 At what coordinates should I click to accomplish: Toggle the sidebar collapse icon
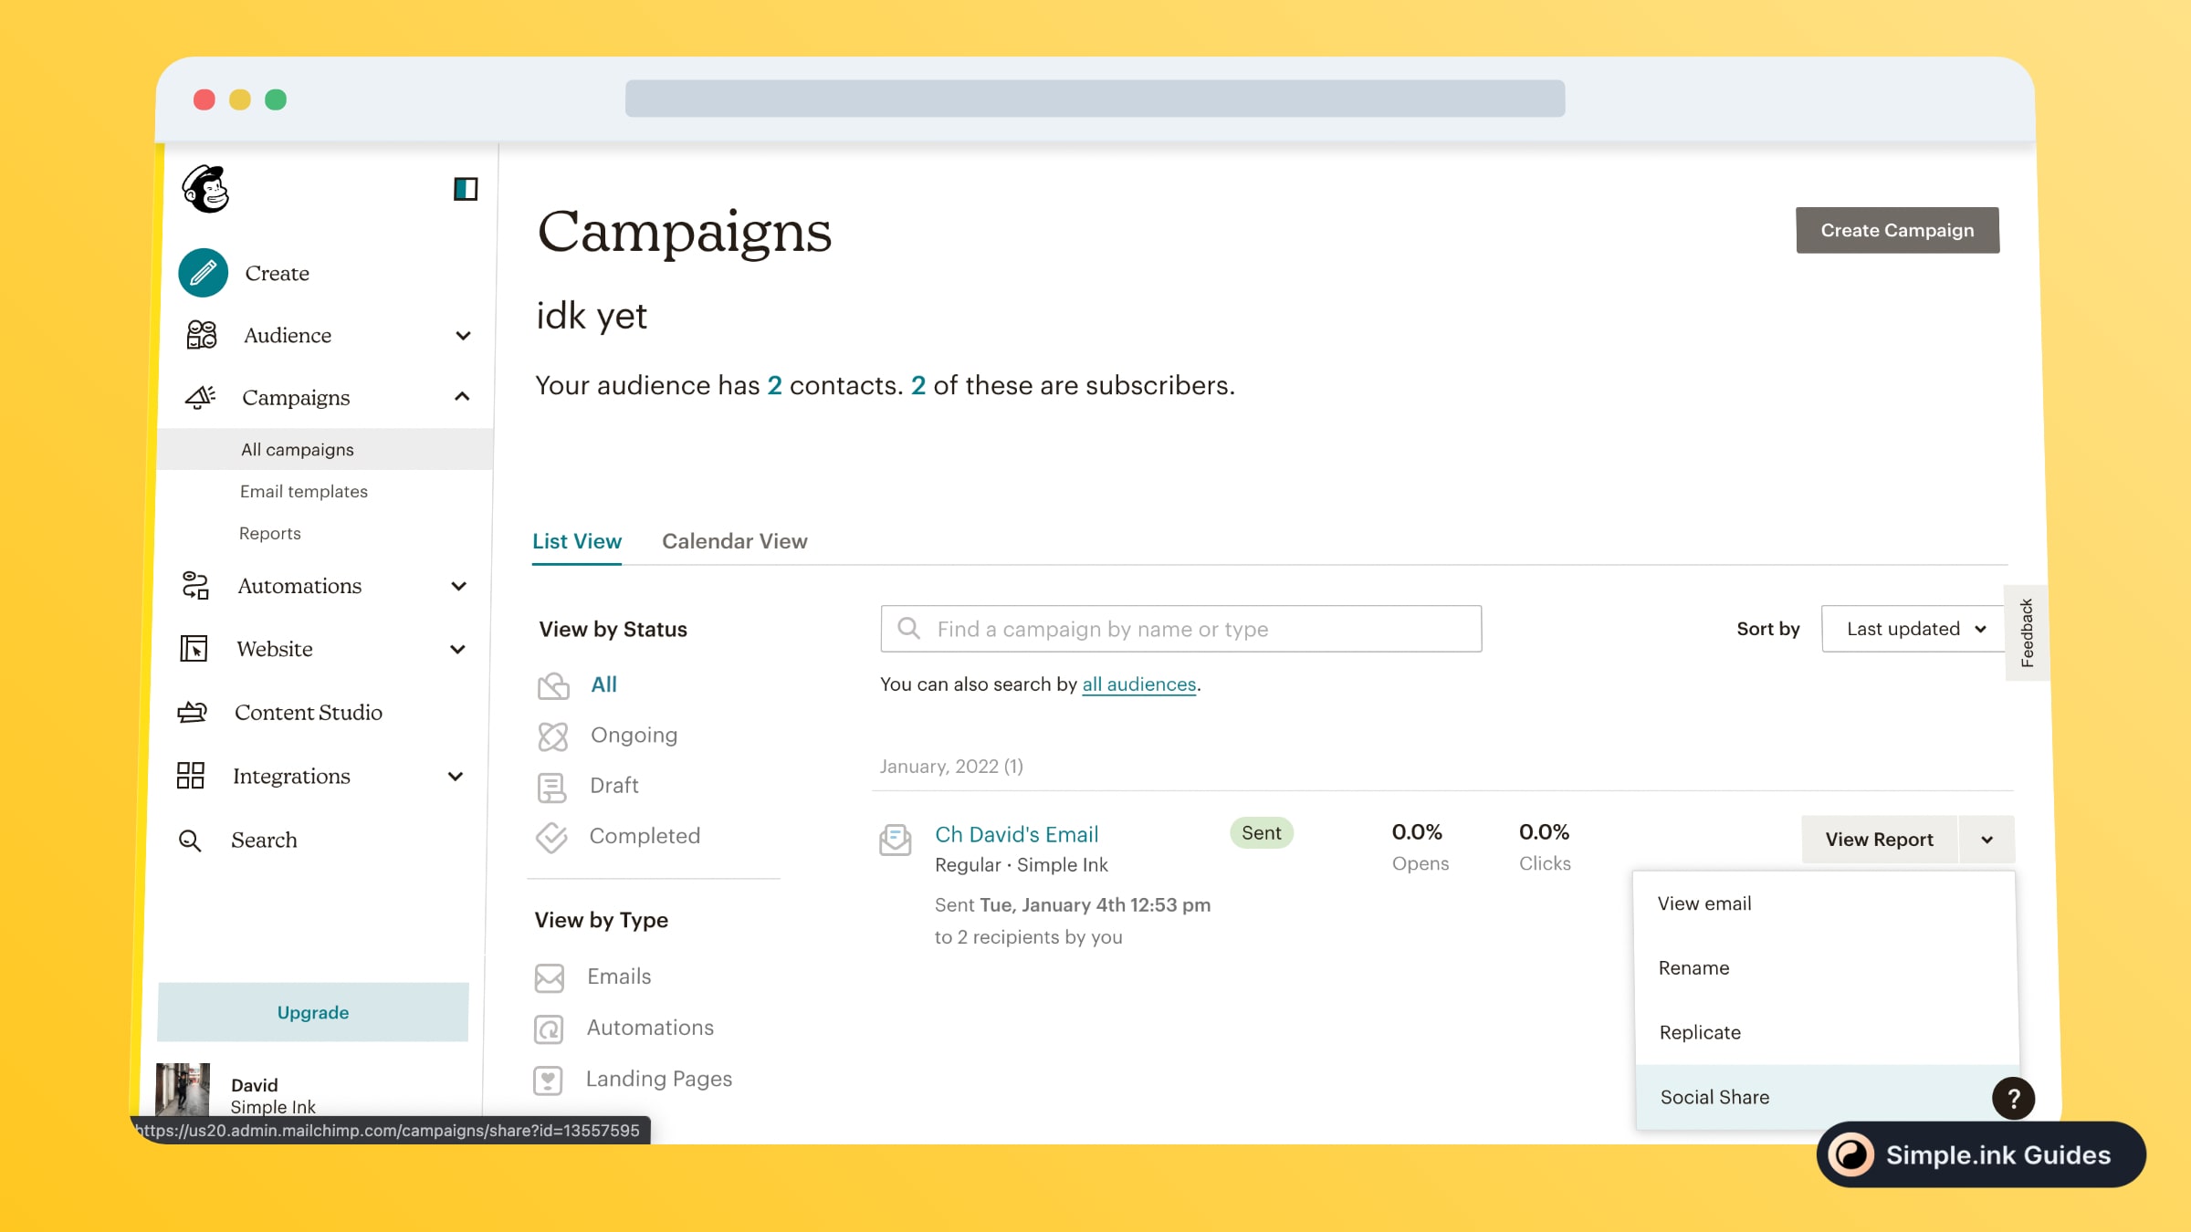466,189
